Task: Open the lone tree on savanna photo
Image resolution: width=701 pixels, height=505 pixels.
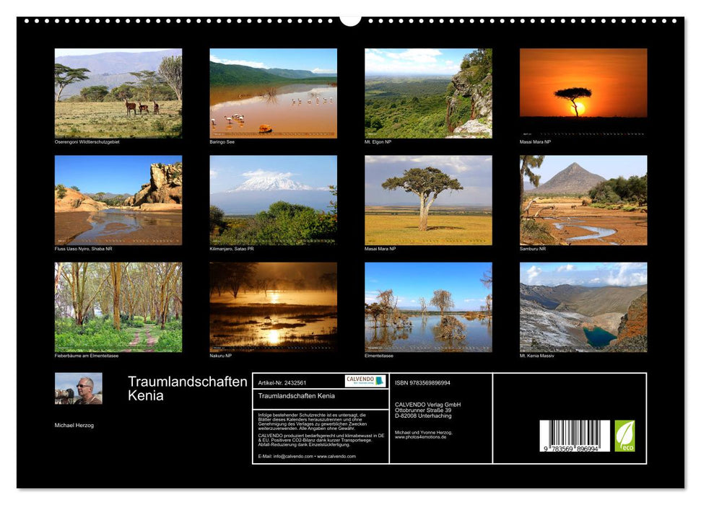Action: (428, 200)
